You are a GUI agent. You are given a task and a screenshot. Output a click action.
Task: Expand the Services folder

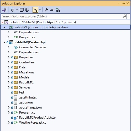tap(9, 87)
